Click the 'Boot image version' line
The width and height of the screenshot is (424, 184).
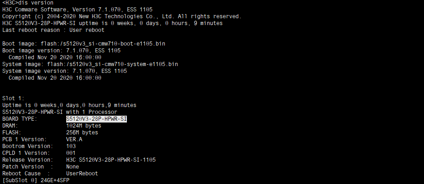[x=61, y=51]
